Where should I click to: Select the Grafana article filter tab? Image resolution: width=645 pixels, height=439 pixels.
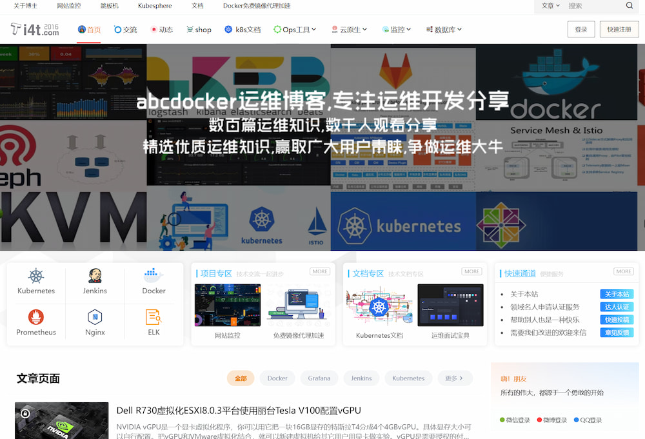pyautogui.click(x=319, y=378)
